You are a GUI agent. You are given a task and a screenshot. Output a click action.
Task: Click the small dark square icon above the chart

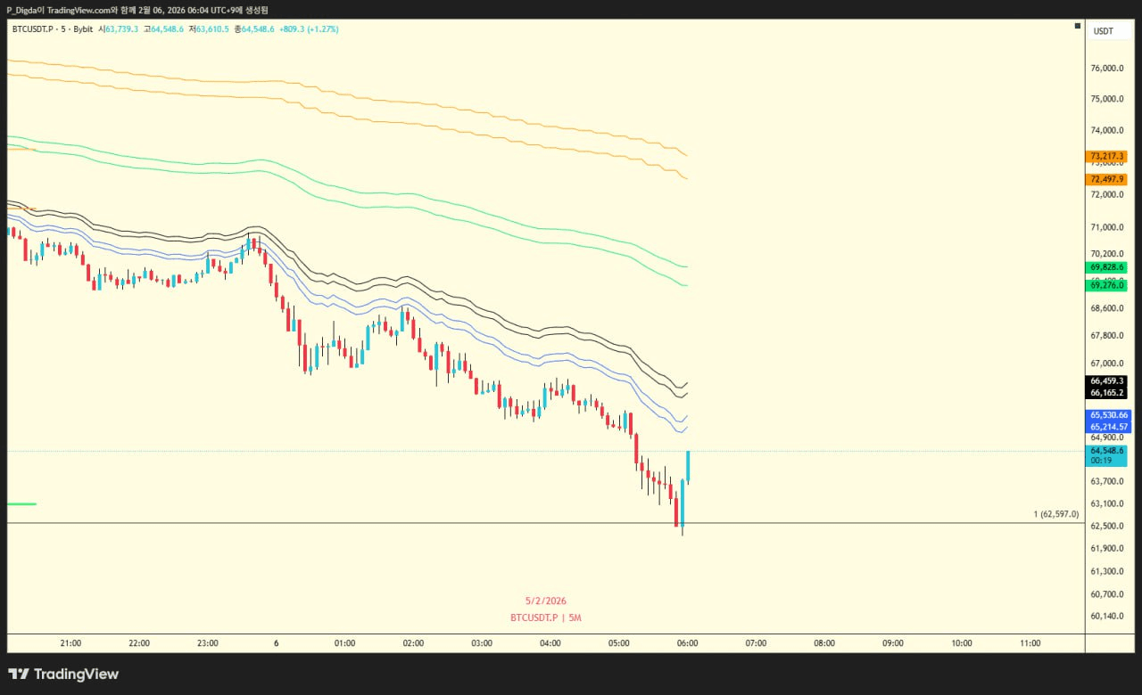click(x=1077, y=27)
